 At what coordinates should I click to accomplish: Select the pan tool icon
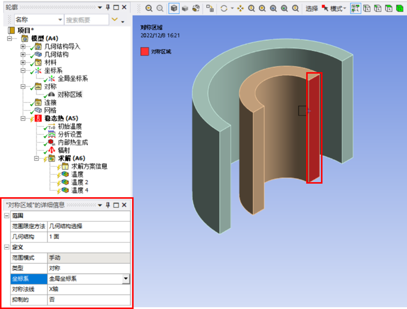coord(240,8)
